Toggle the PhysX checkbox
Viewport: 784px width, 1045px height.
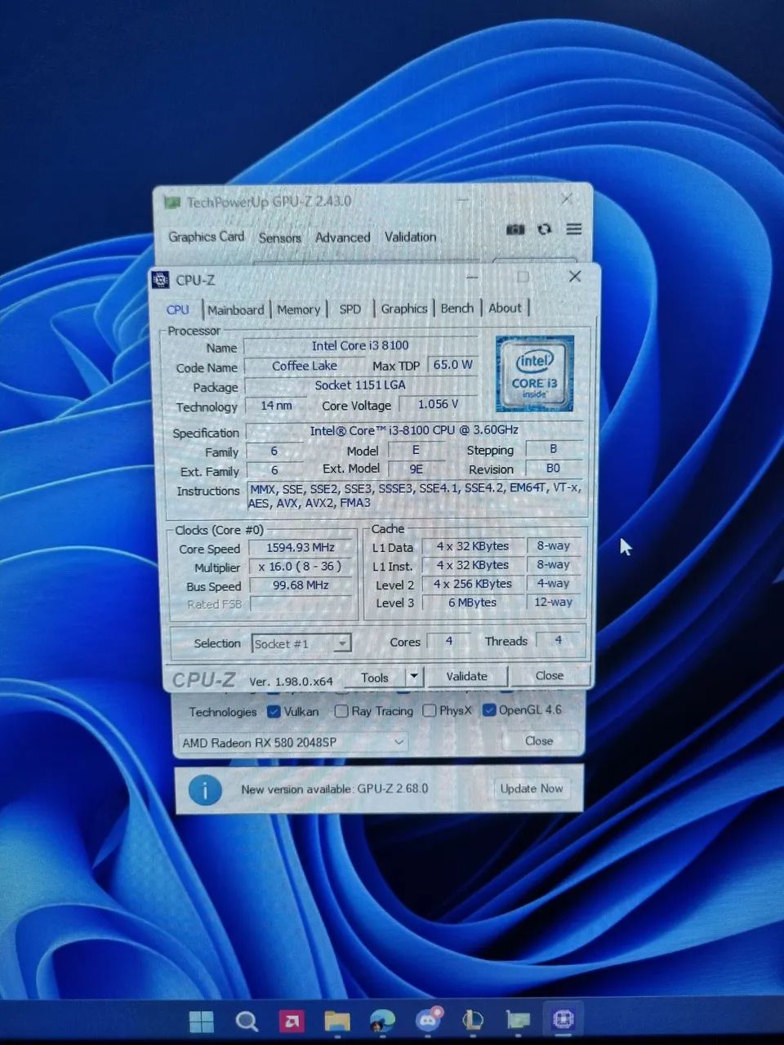tap(429, 711)
